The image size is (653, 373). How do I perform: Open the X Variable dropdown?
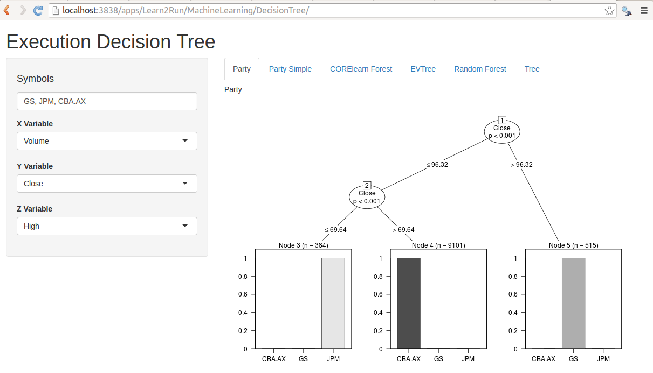pyautogui.click(x=106, y=140)
